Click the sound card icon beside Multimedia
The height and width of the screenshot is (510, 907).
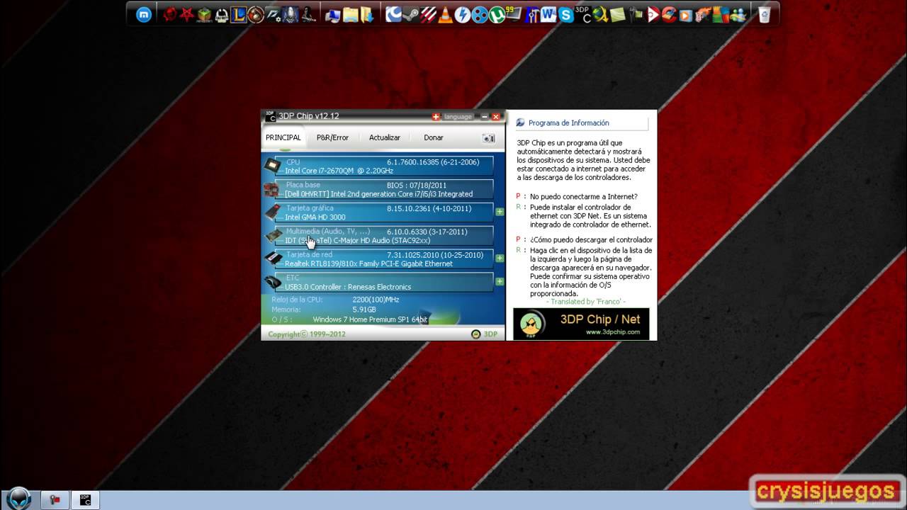tap(272, 236)
